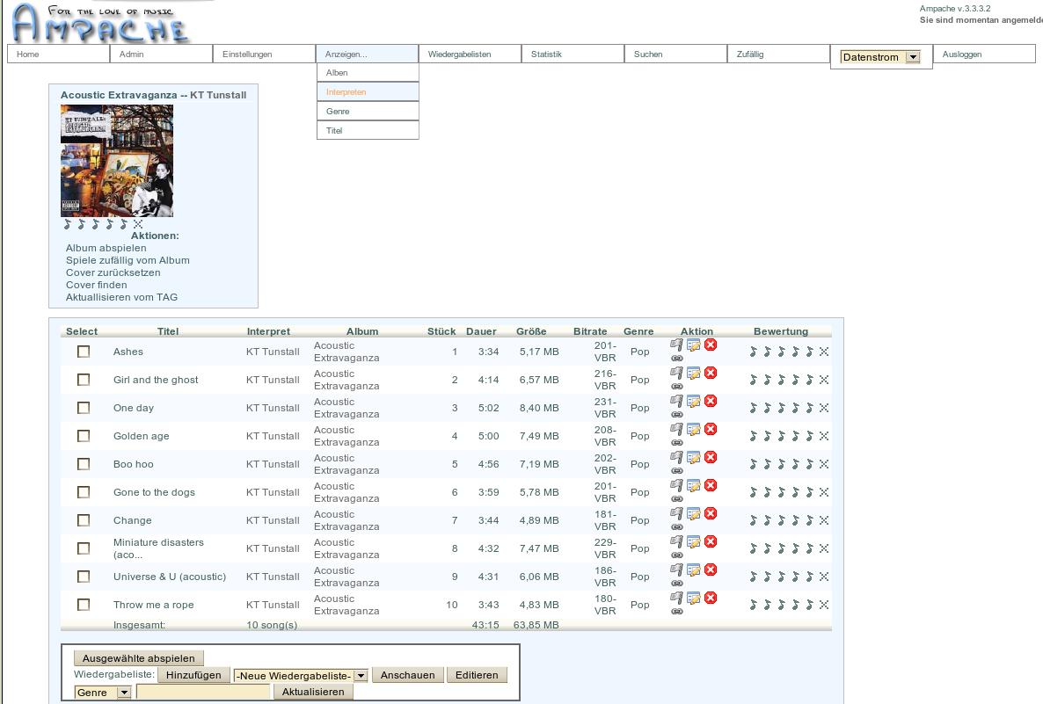
Task: Click the Aktualisieren button
Action: [x=313, y=692]
